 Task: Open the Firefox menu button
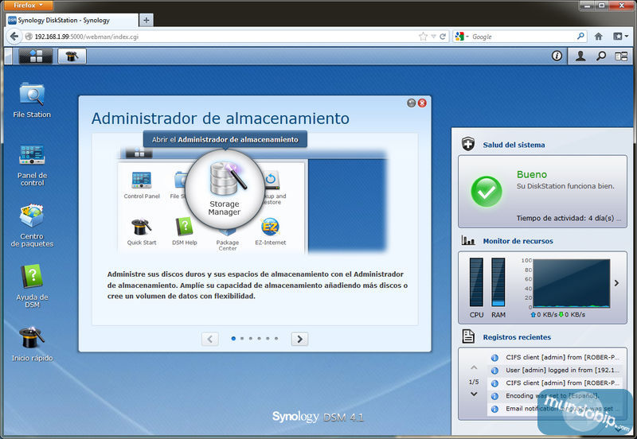(29, 6)
